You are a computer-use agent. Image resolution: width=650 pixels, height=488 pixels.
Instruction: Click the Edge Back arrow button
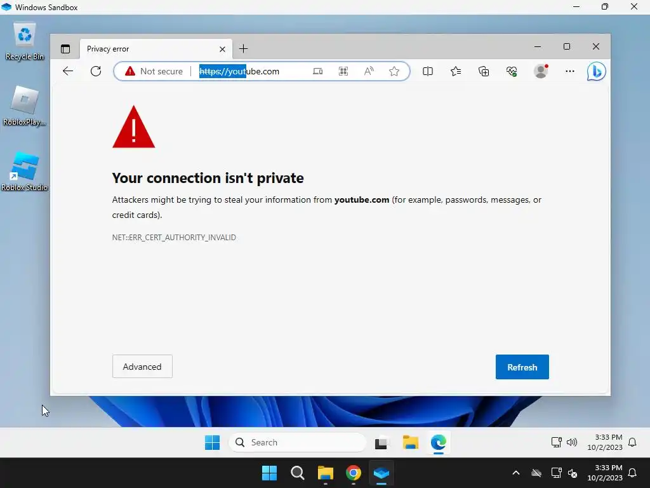coord(67,71)
